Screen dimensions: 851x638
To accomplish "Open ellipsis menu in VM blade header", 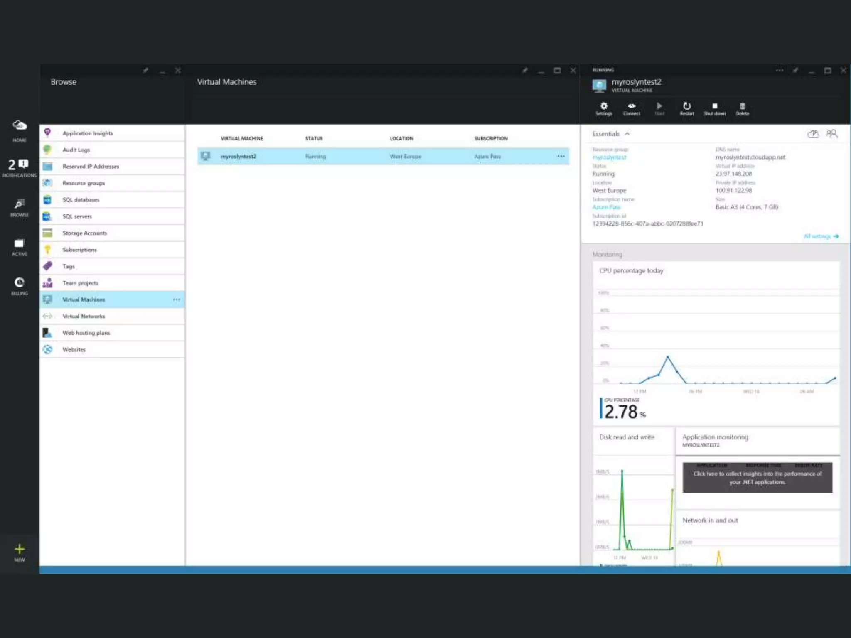I will tap(780, 70).
